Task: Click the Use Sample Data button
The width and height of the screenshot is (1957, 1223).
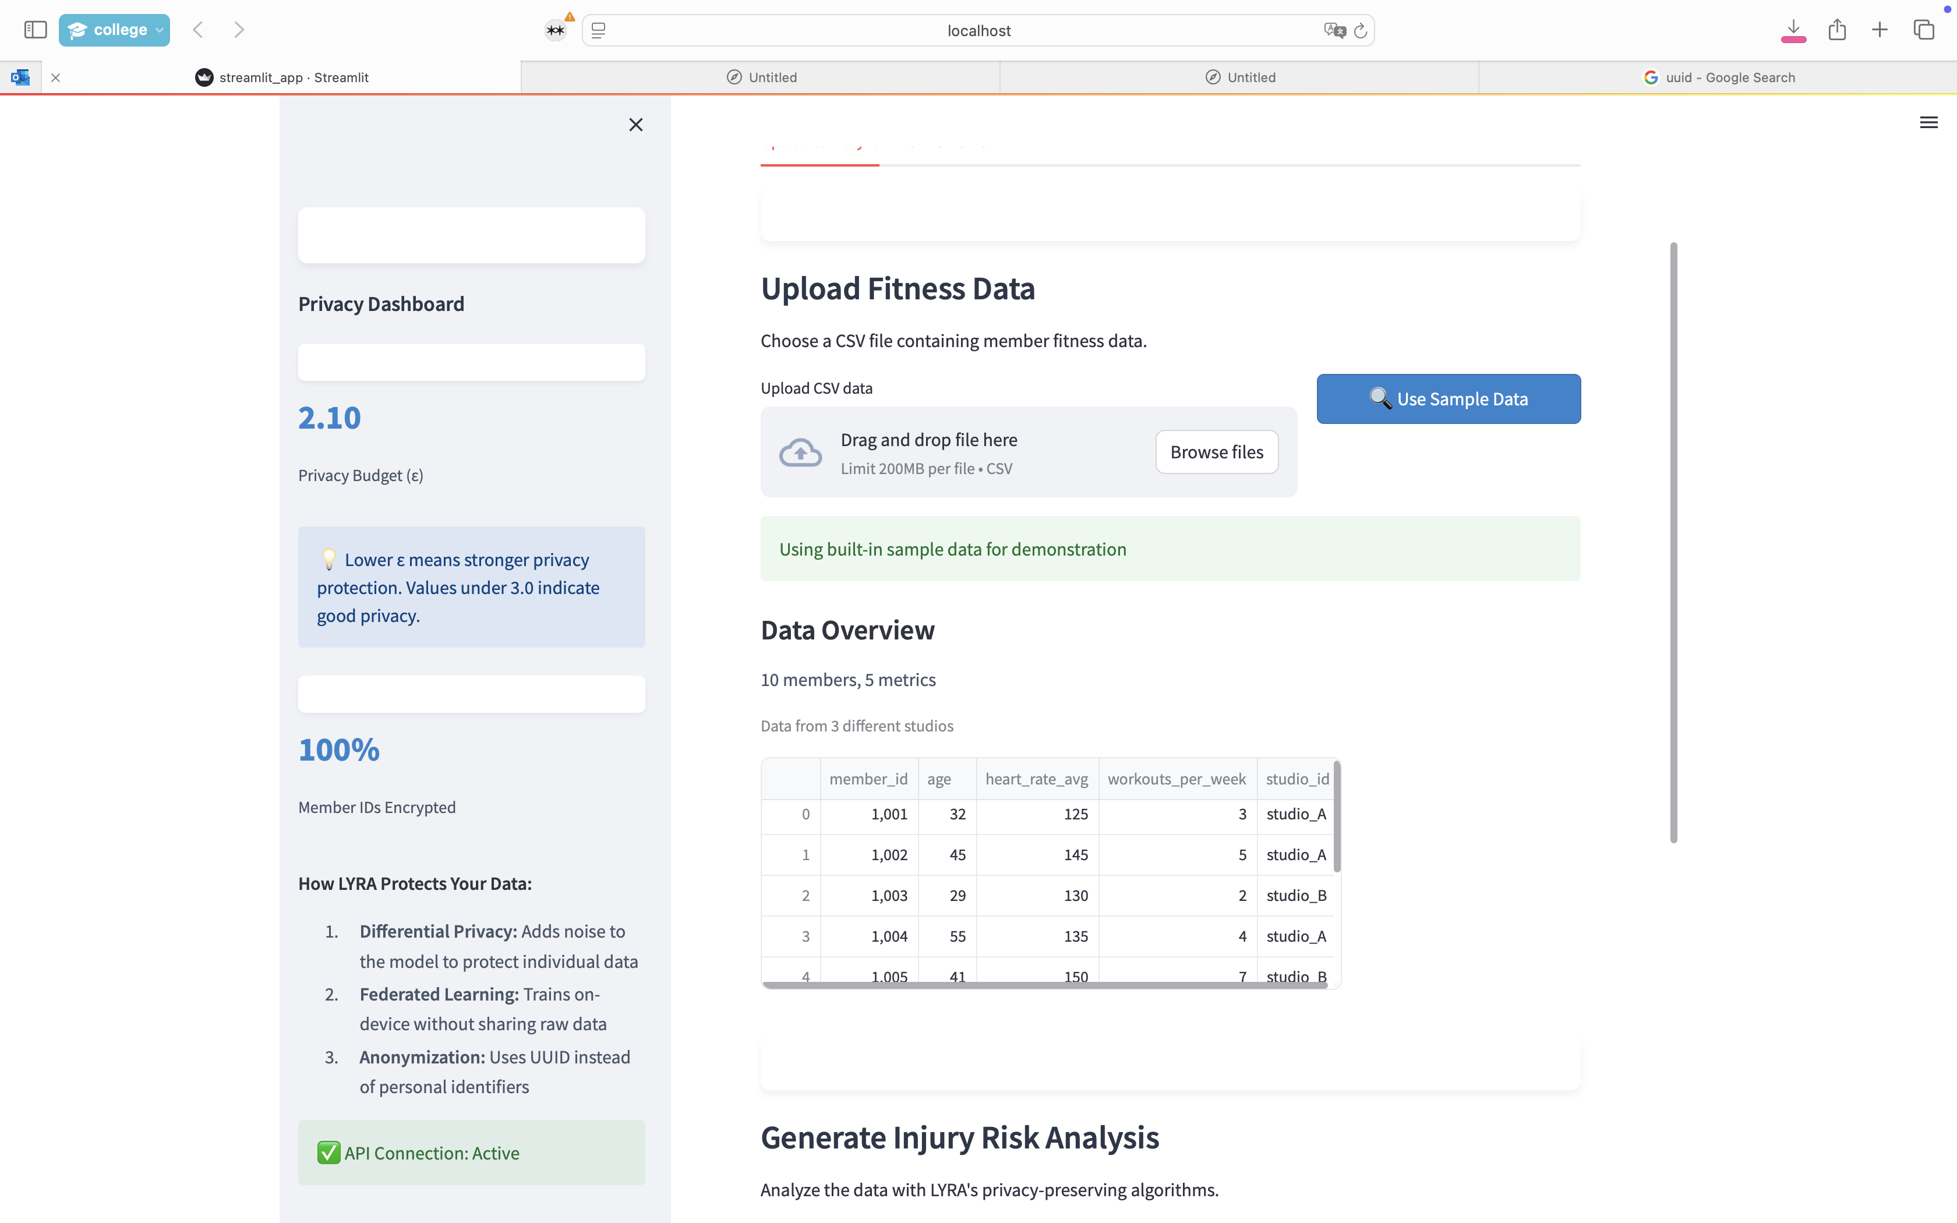Action: [x=1447, y=399]
